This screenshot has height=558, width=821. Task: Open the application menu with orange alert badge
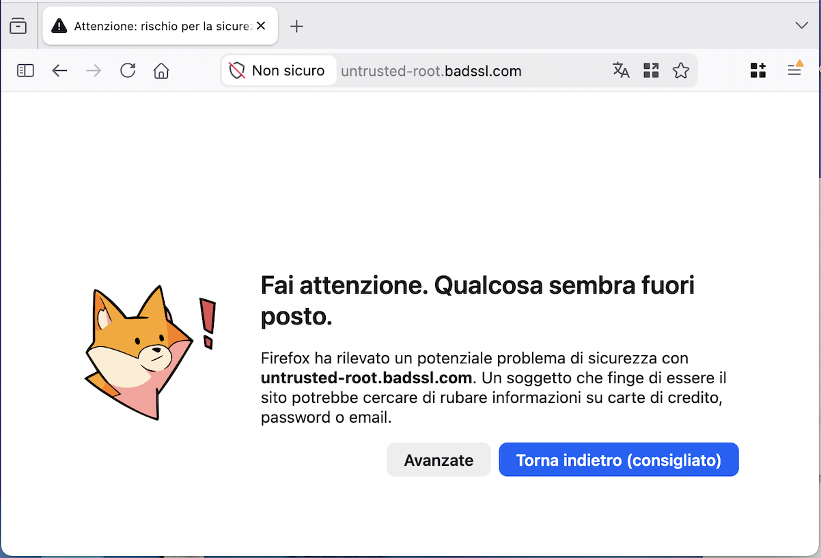pos(794,70)
